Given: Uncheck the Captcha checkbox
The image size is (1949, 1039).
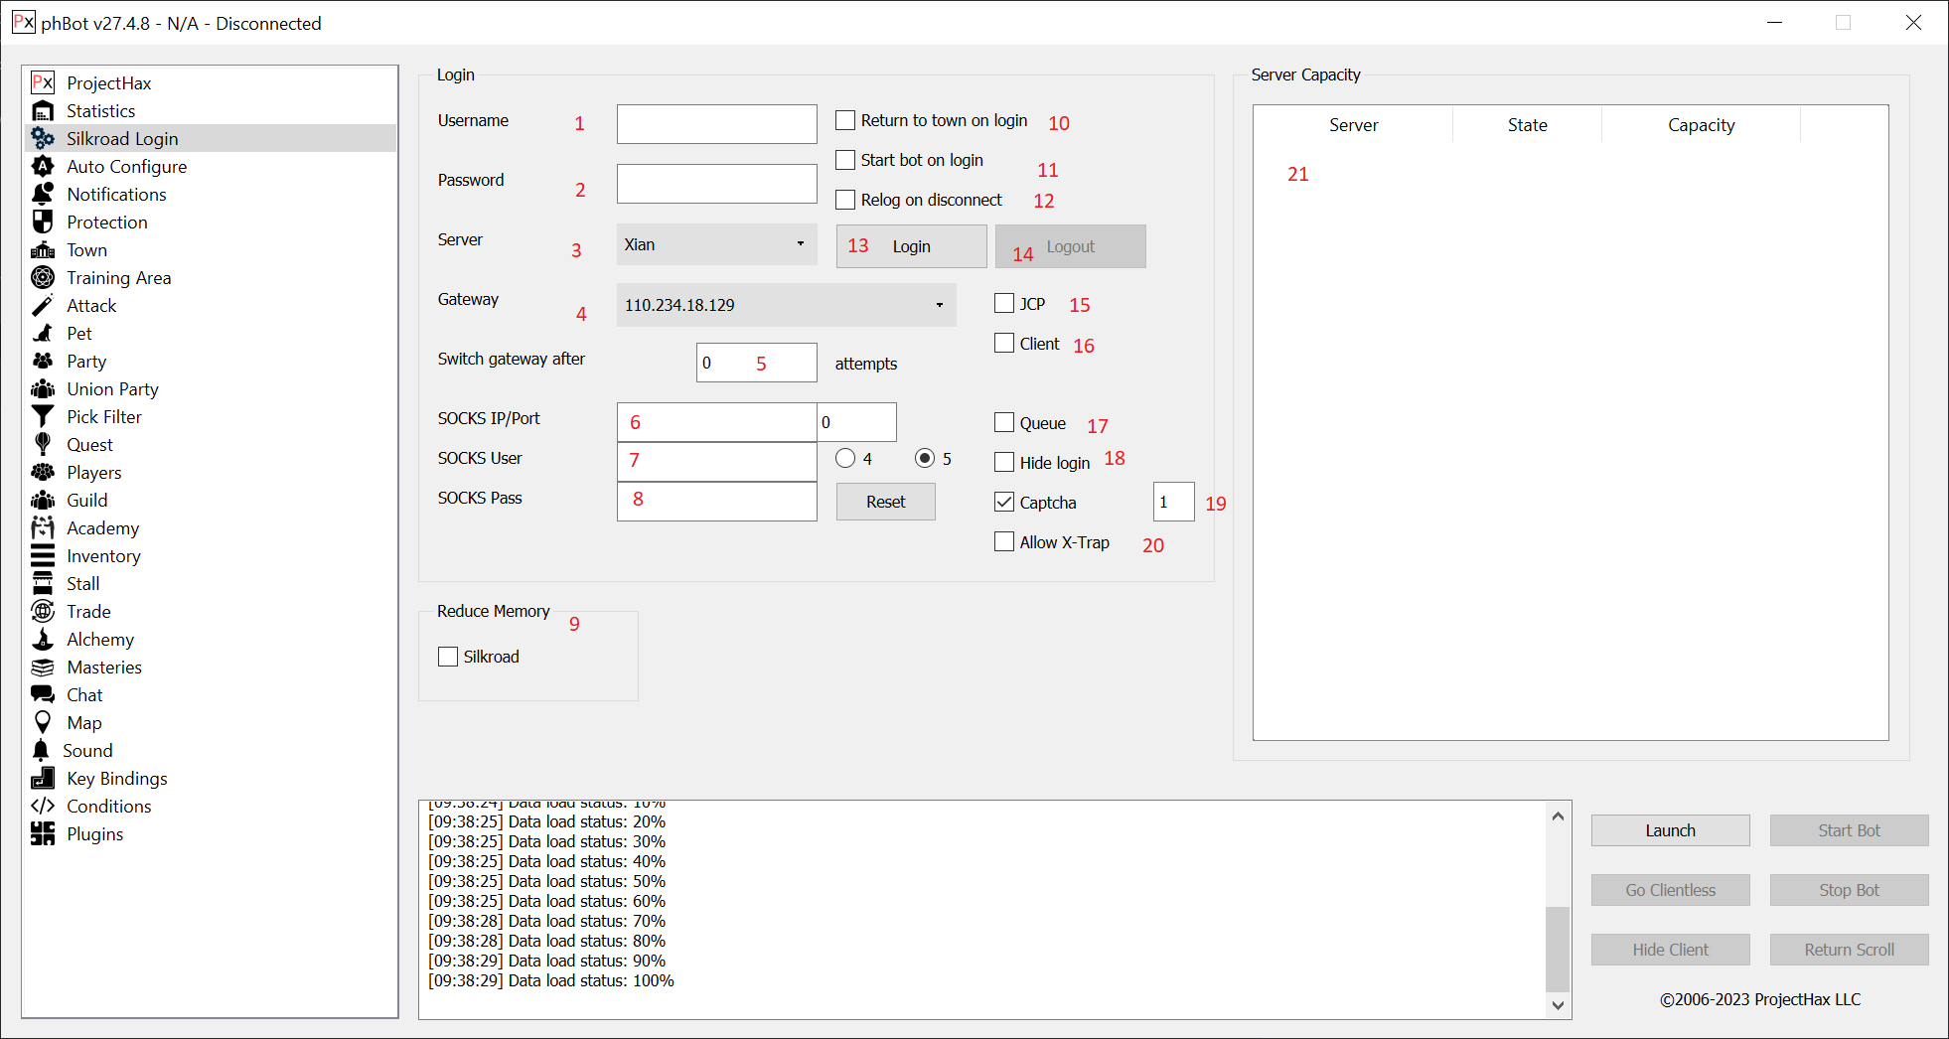Looking at the screenshot, I should (1004, 503).
